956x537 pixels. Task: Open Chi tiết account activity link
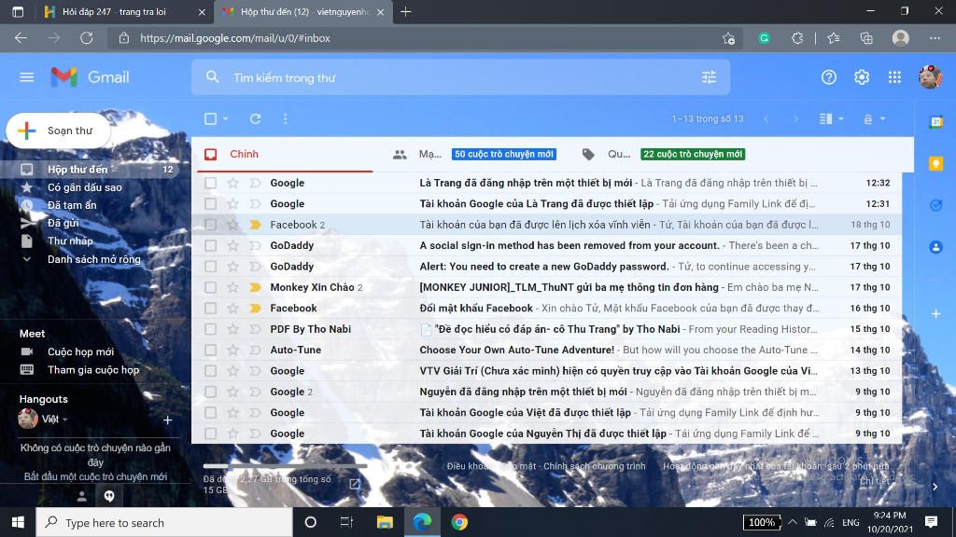[874, 481]
